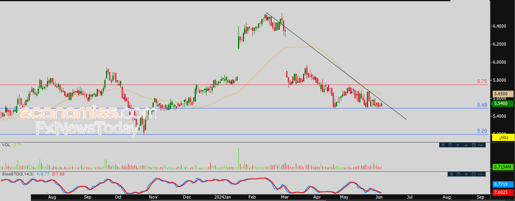Close the SlowSTO indicator pane
Viewport: 515px width, 201px height.
(451, 174)
